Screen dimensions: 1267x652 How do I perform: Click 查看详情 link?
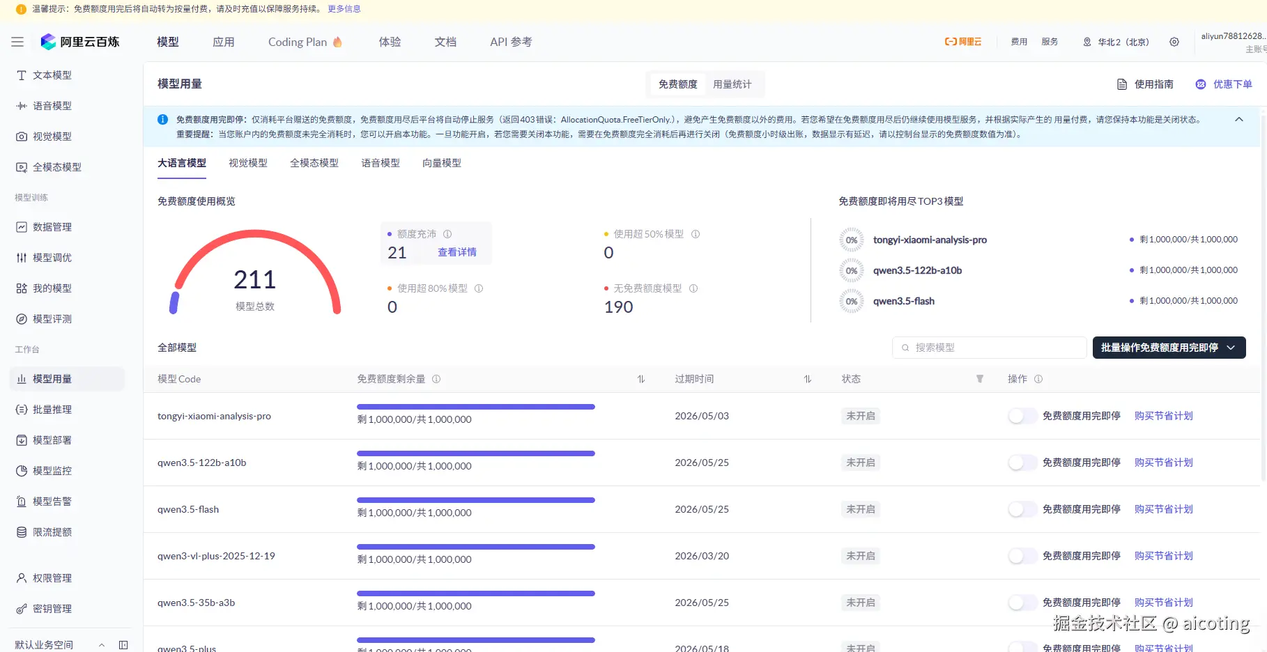[457, 252]
